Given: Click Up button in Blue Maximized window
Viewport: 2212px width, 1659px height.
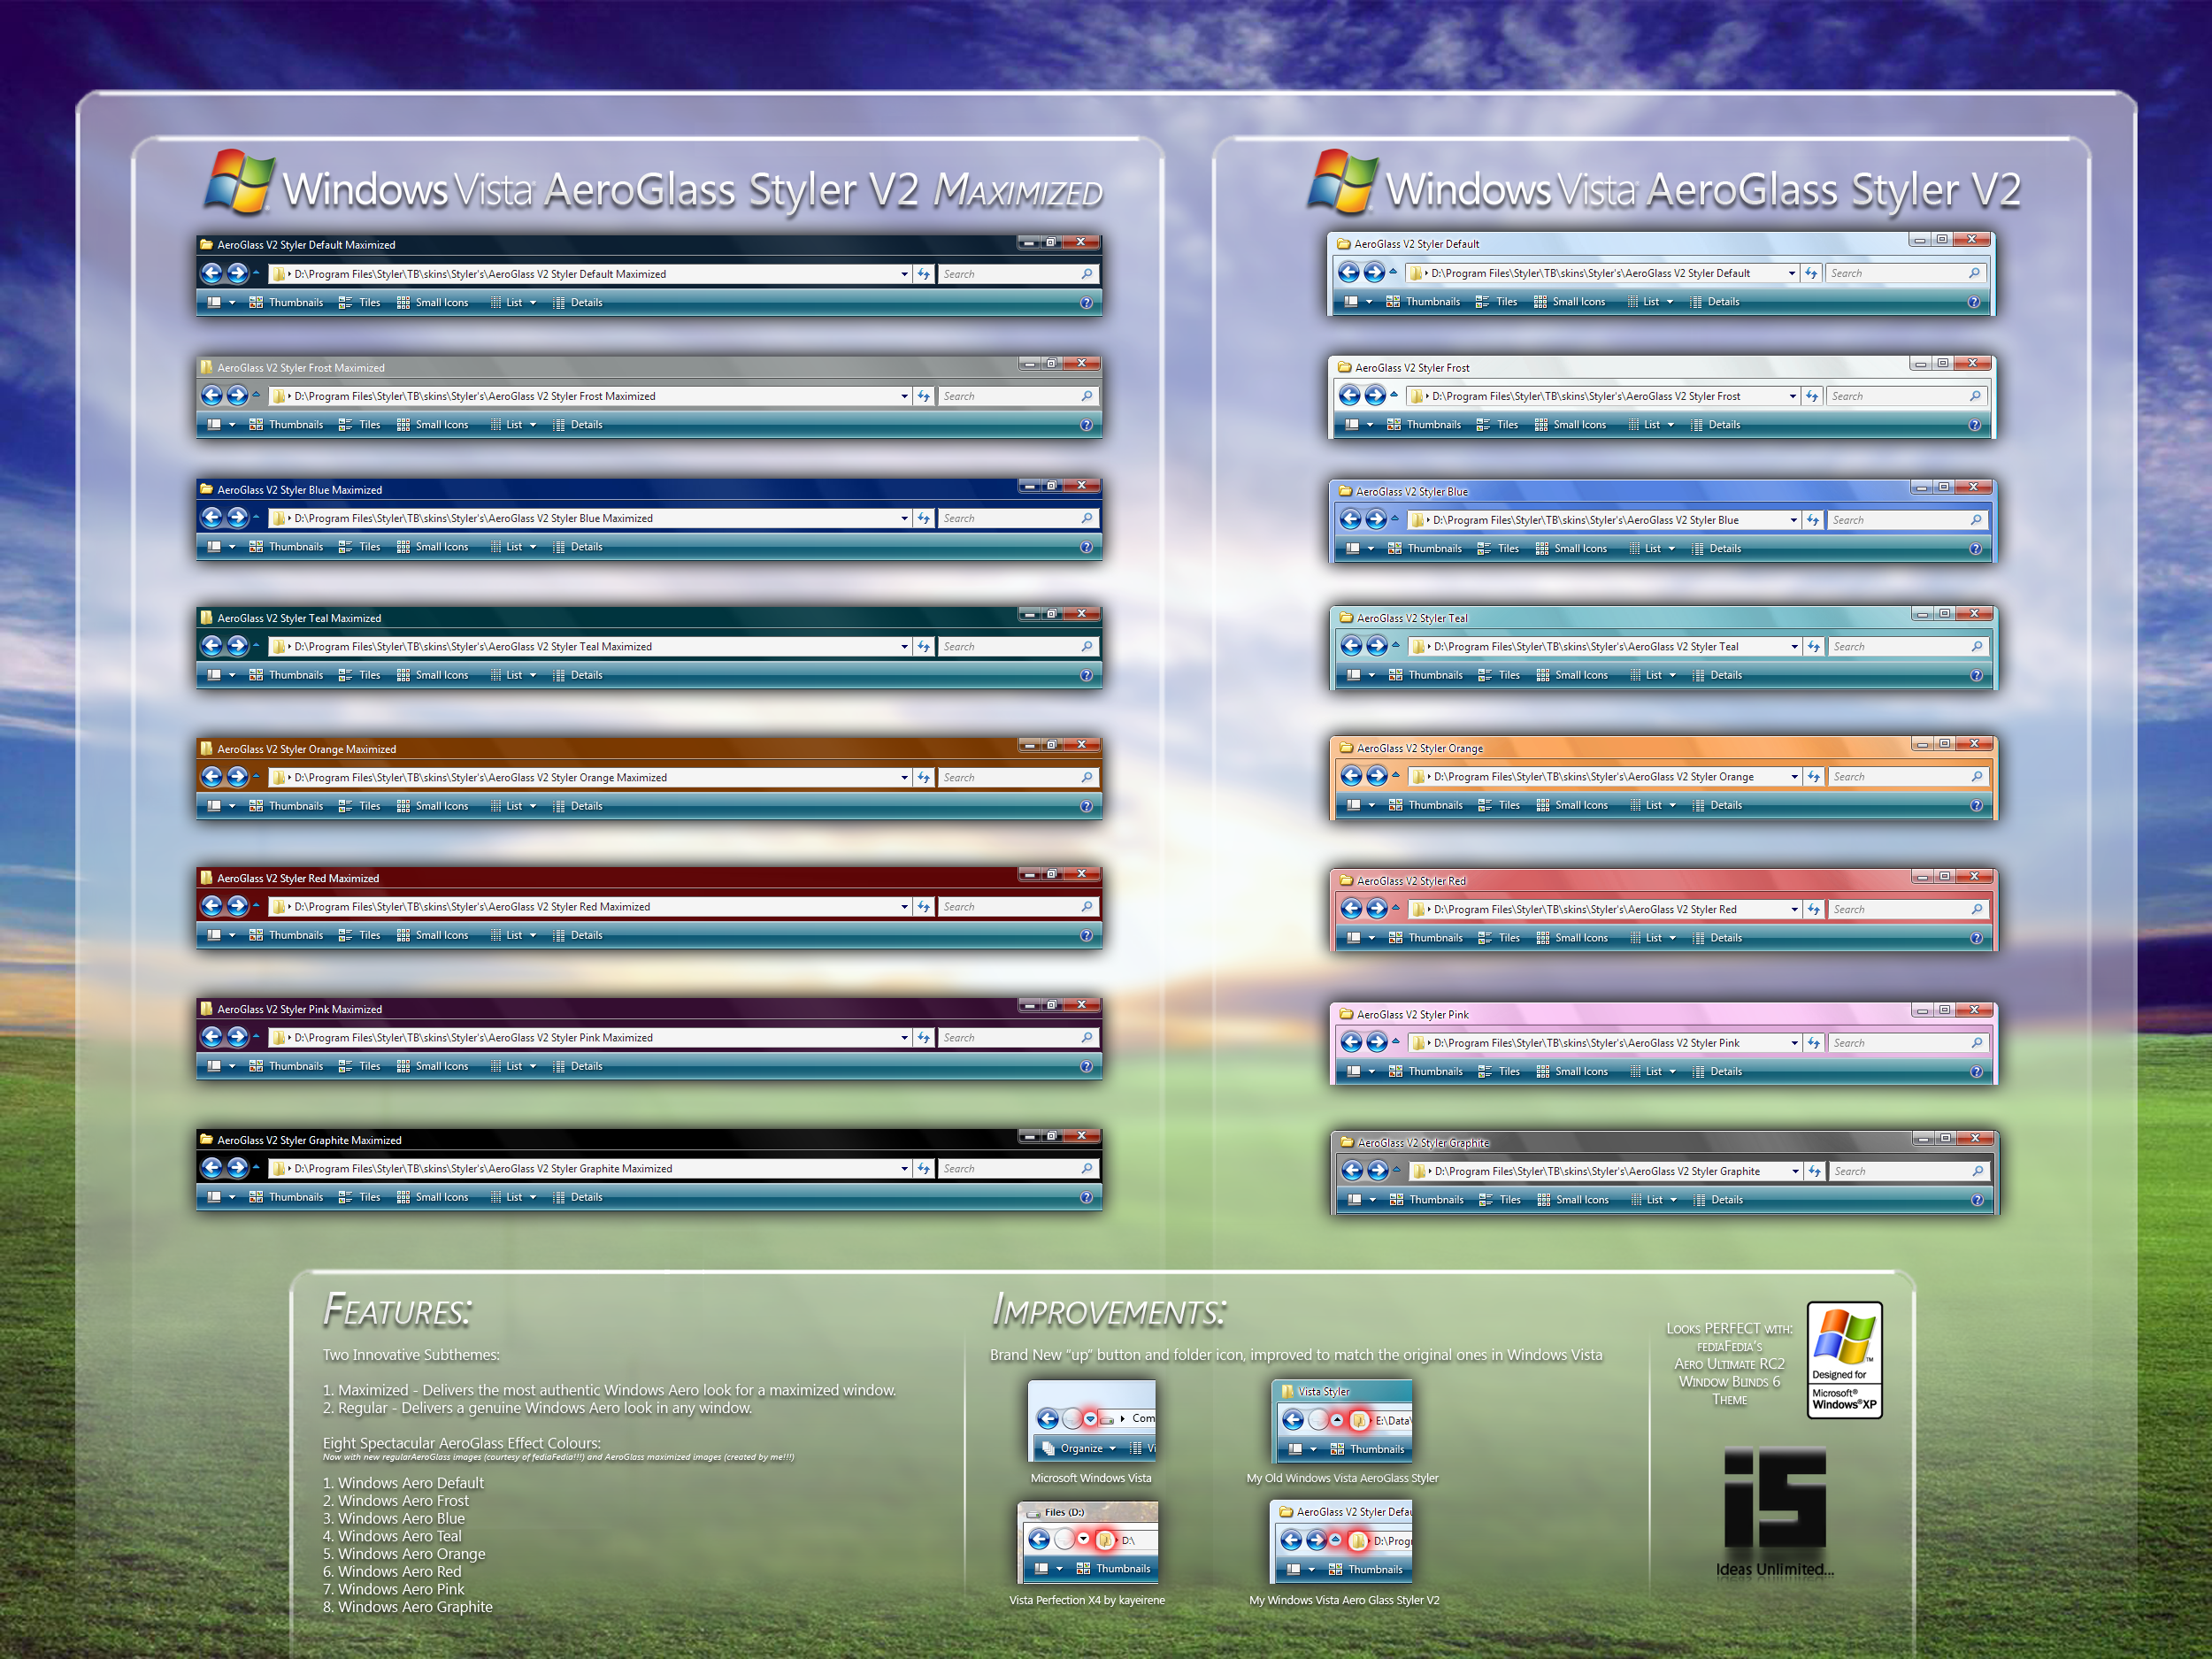Looking at the screenshot, I should pos(256,517).
